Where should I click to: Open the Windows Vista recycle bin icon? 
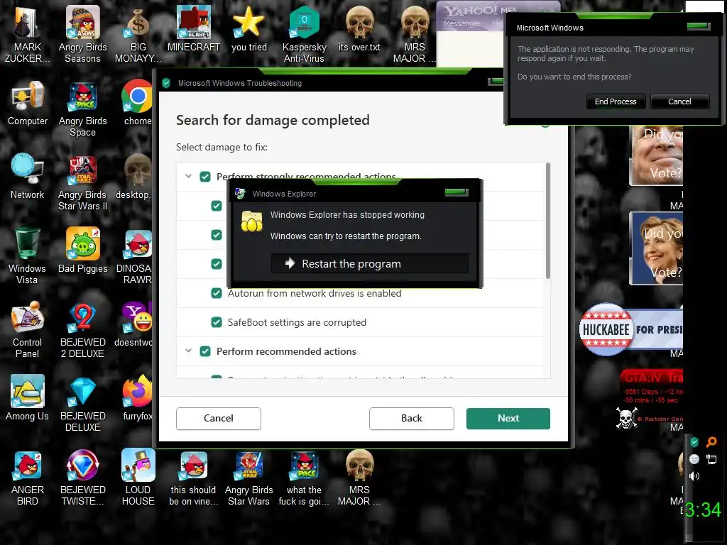click(x=28, y=256)
